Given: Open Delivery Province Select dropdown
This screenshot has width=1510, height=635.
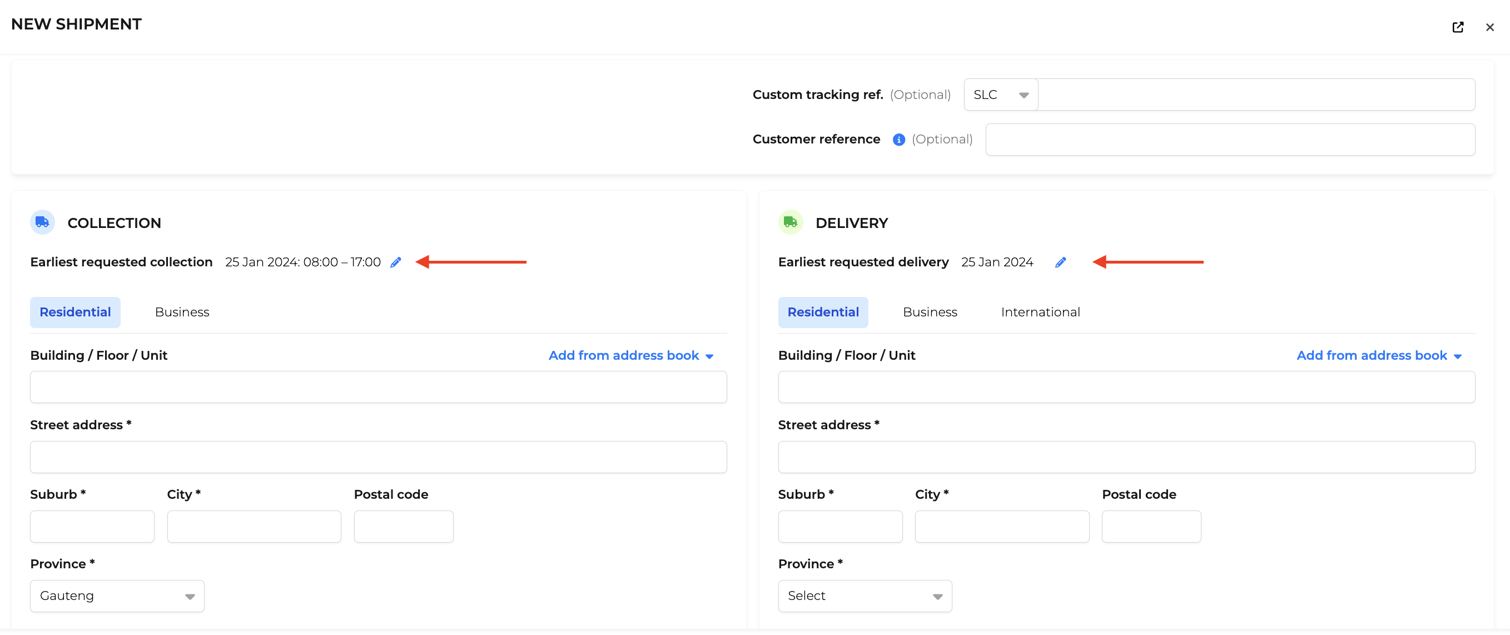Looking at the screenshot, I should pyautogui.click(x=865, y=596).
